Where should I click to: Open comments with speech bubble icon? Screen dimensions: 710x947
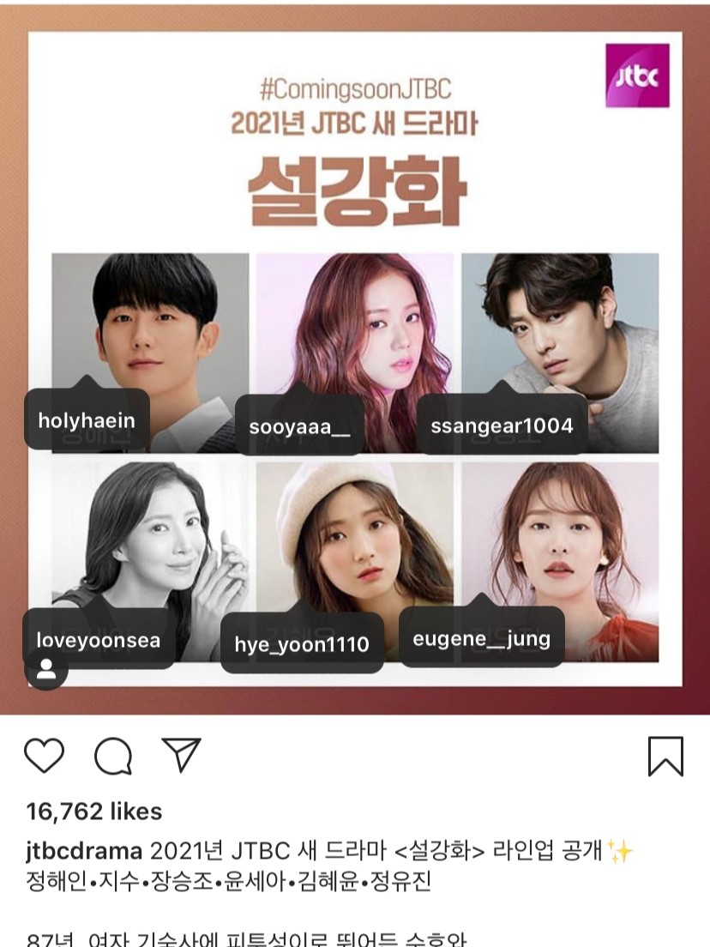pyautogui.click(x=113, y=756)
